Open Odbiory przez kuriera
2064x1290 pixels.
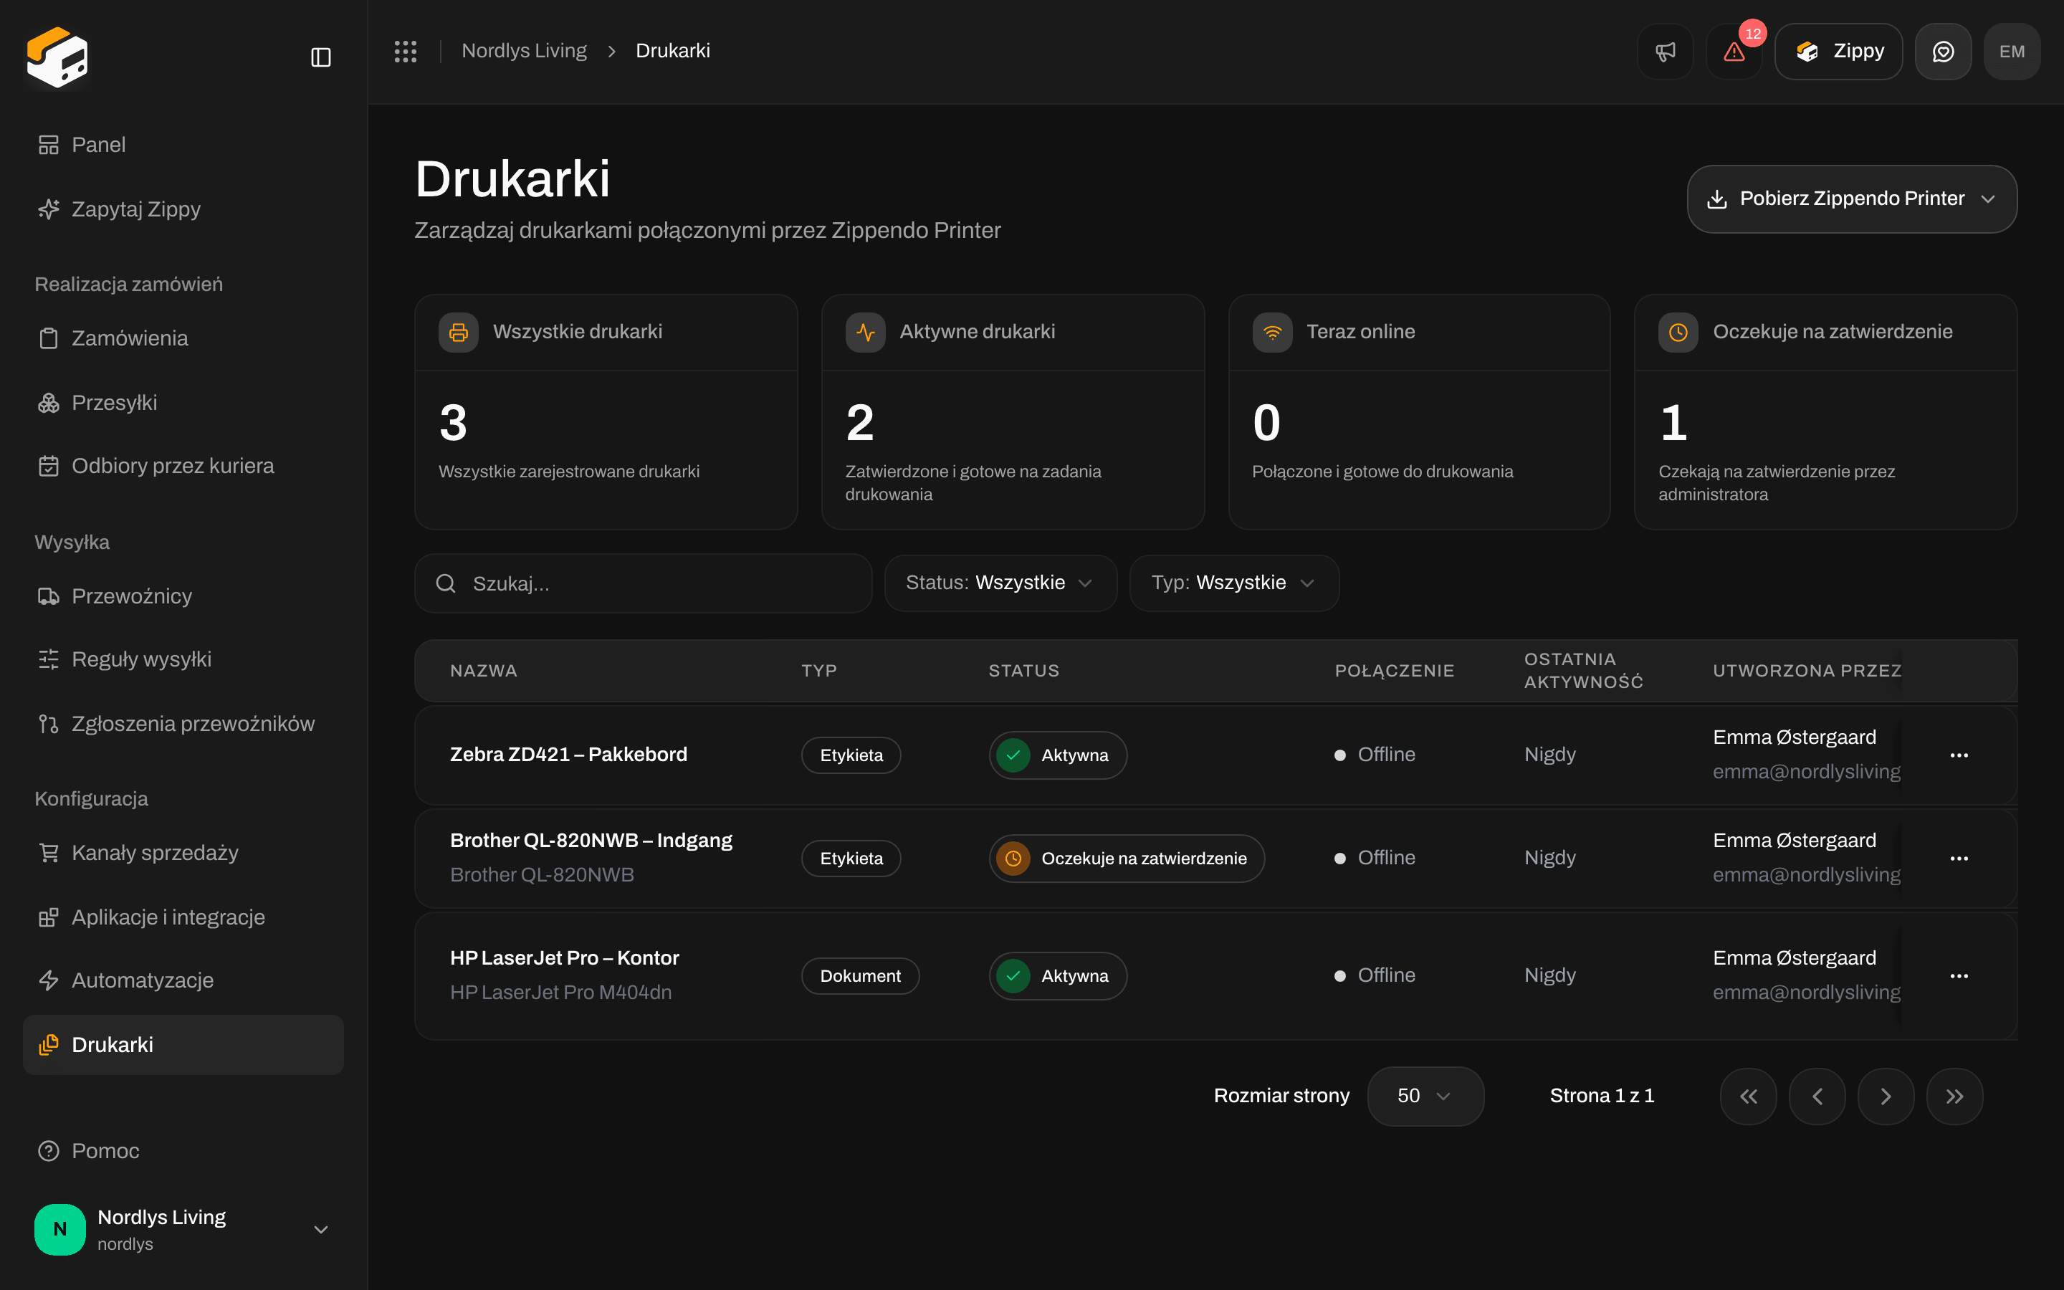coord(183,466)
